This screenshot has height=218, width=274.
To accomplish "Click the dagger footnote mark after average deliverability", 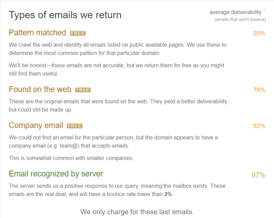I will tap(264, 10).
